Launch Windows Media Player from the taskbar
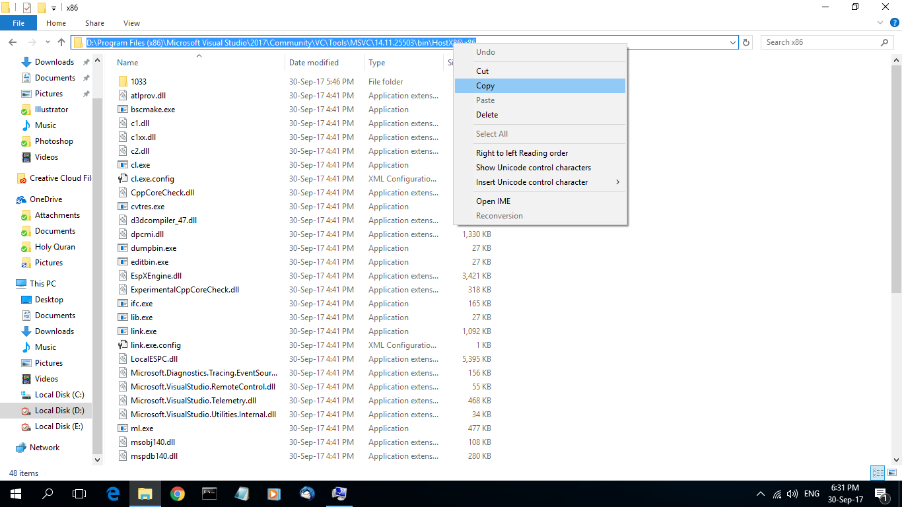The image size is (902, 507). click(x=274, y=493)
